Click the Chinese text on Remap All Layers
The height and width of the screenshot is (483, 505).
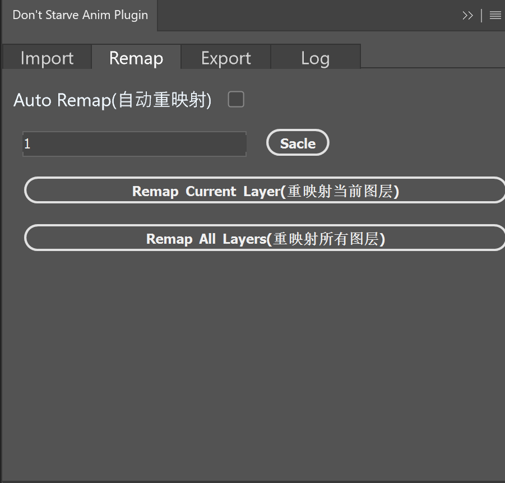click(327, 239)
